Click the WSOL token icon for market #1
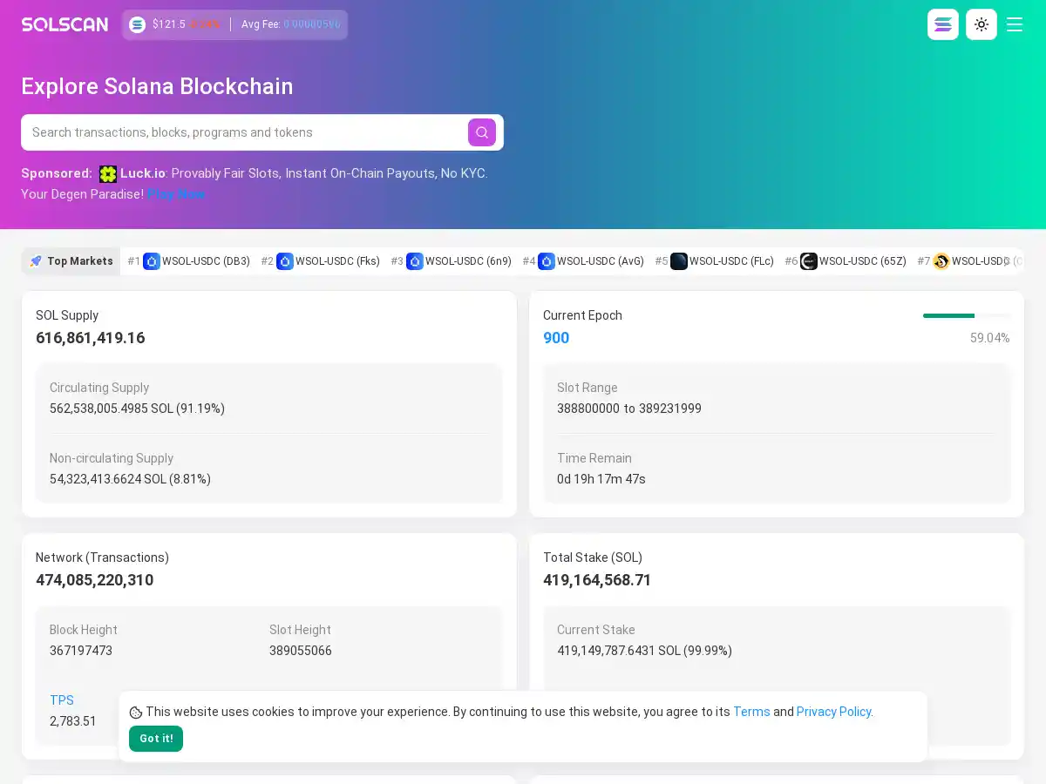 [152, 261]
